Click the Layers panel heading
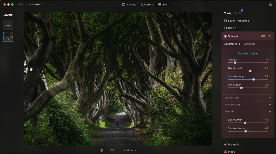 point(8,15)
